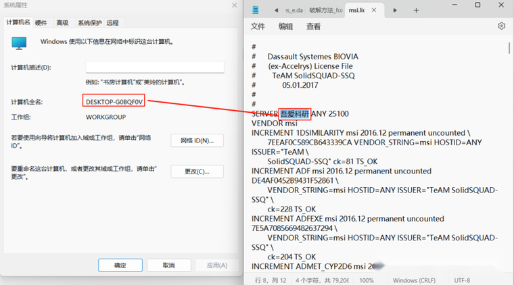Image resolution: width=514 pixels, height=285 pixels.
Task: Click the WORKGROUP value
Action: (x=106, y=117)
